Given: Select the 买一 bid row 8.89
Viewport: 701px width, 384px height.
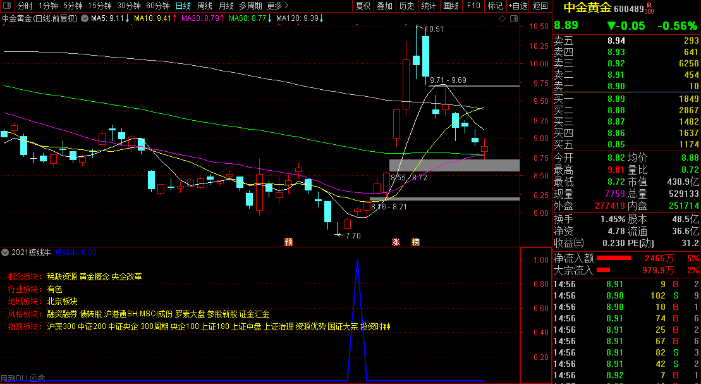Looking at the screenshot, I should [626, 99].
